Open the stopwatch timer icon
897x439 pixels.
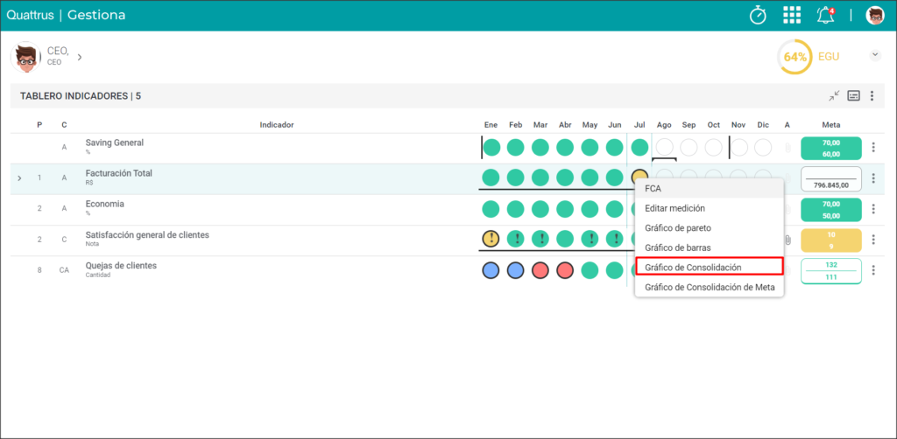pyautogui.click(x=758, y=15)
